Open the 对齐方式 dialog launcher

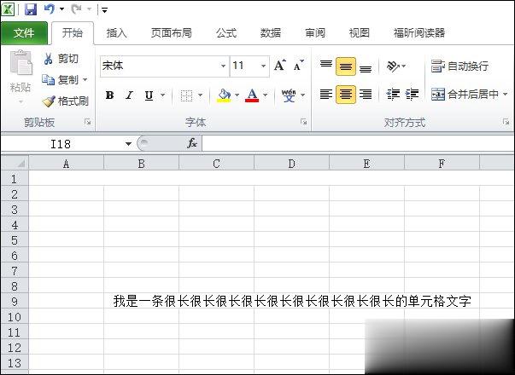tap(506, 122)
